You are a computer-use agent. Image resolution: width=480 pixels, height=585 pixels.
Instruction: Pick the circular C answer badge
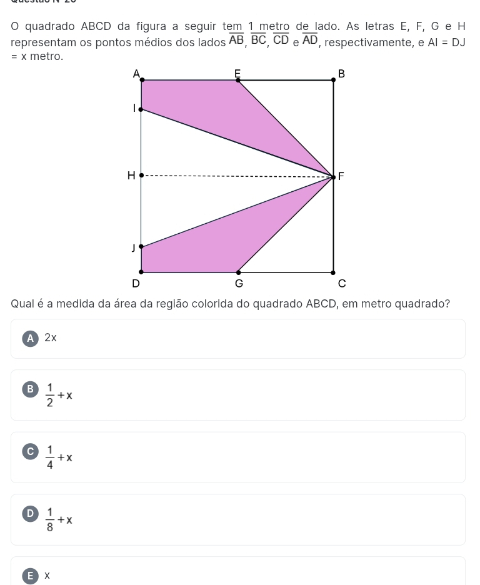point(29,451)
